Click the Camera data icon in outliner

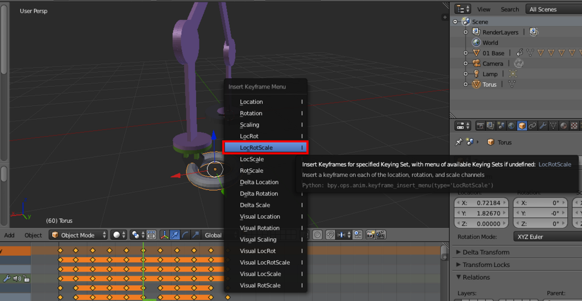click(518, 63)
